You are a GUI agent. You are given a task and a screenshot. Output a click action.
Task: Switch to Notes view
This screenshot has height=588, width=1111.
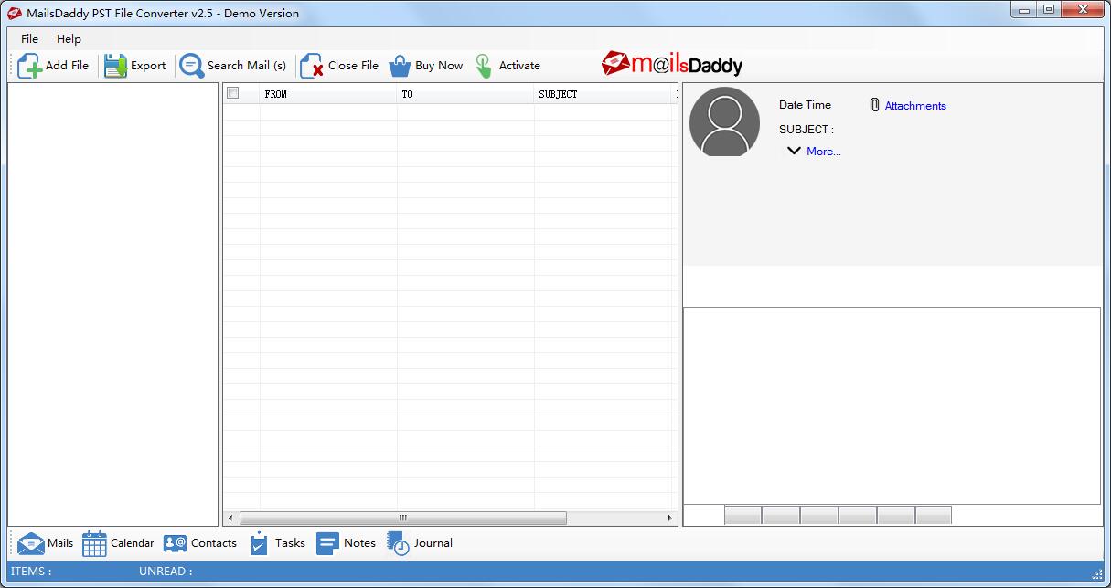(346, 543)
